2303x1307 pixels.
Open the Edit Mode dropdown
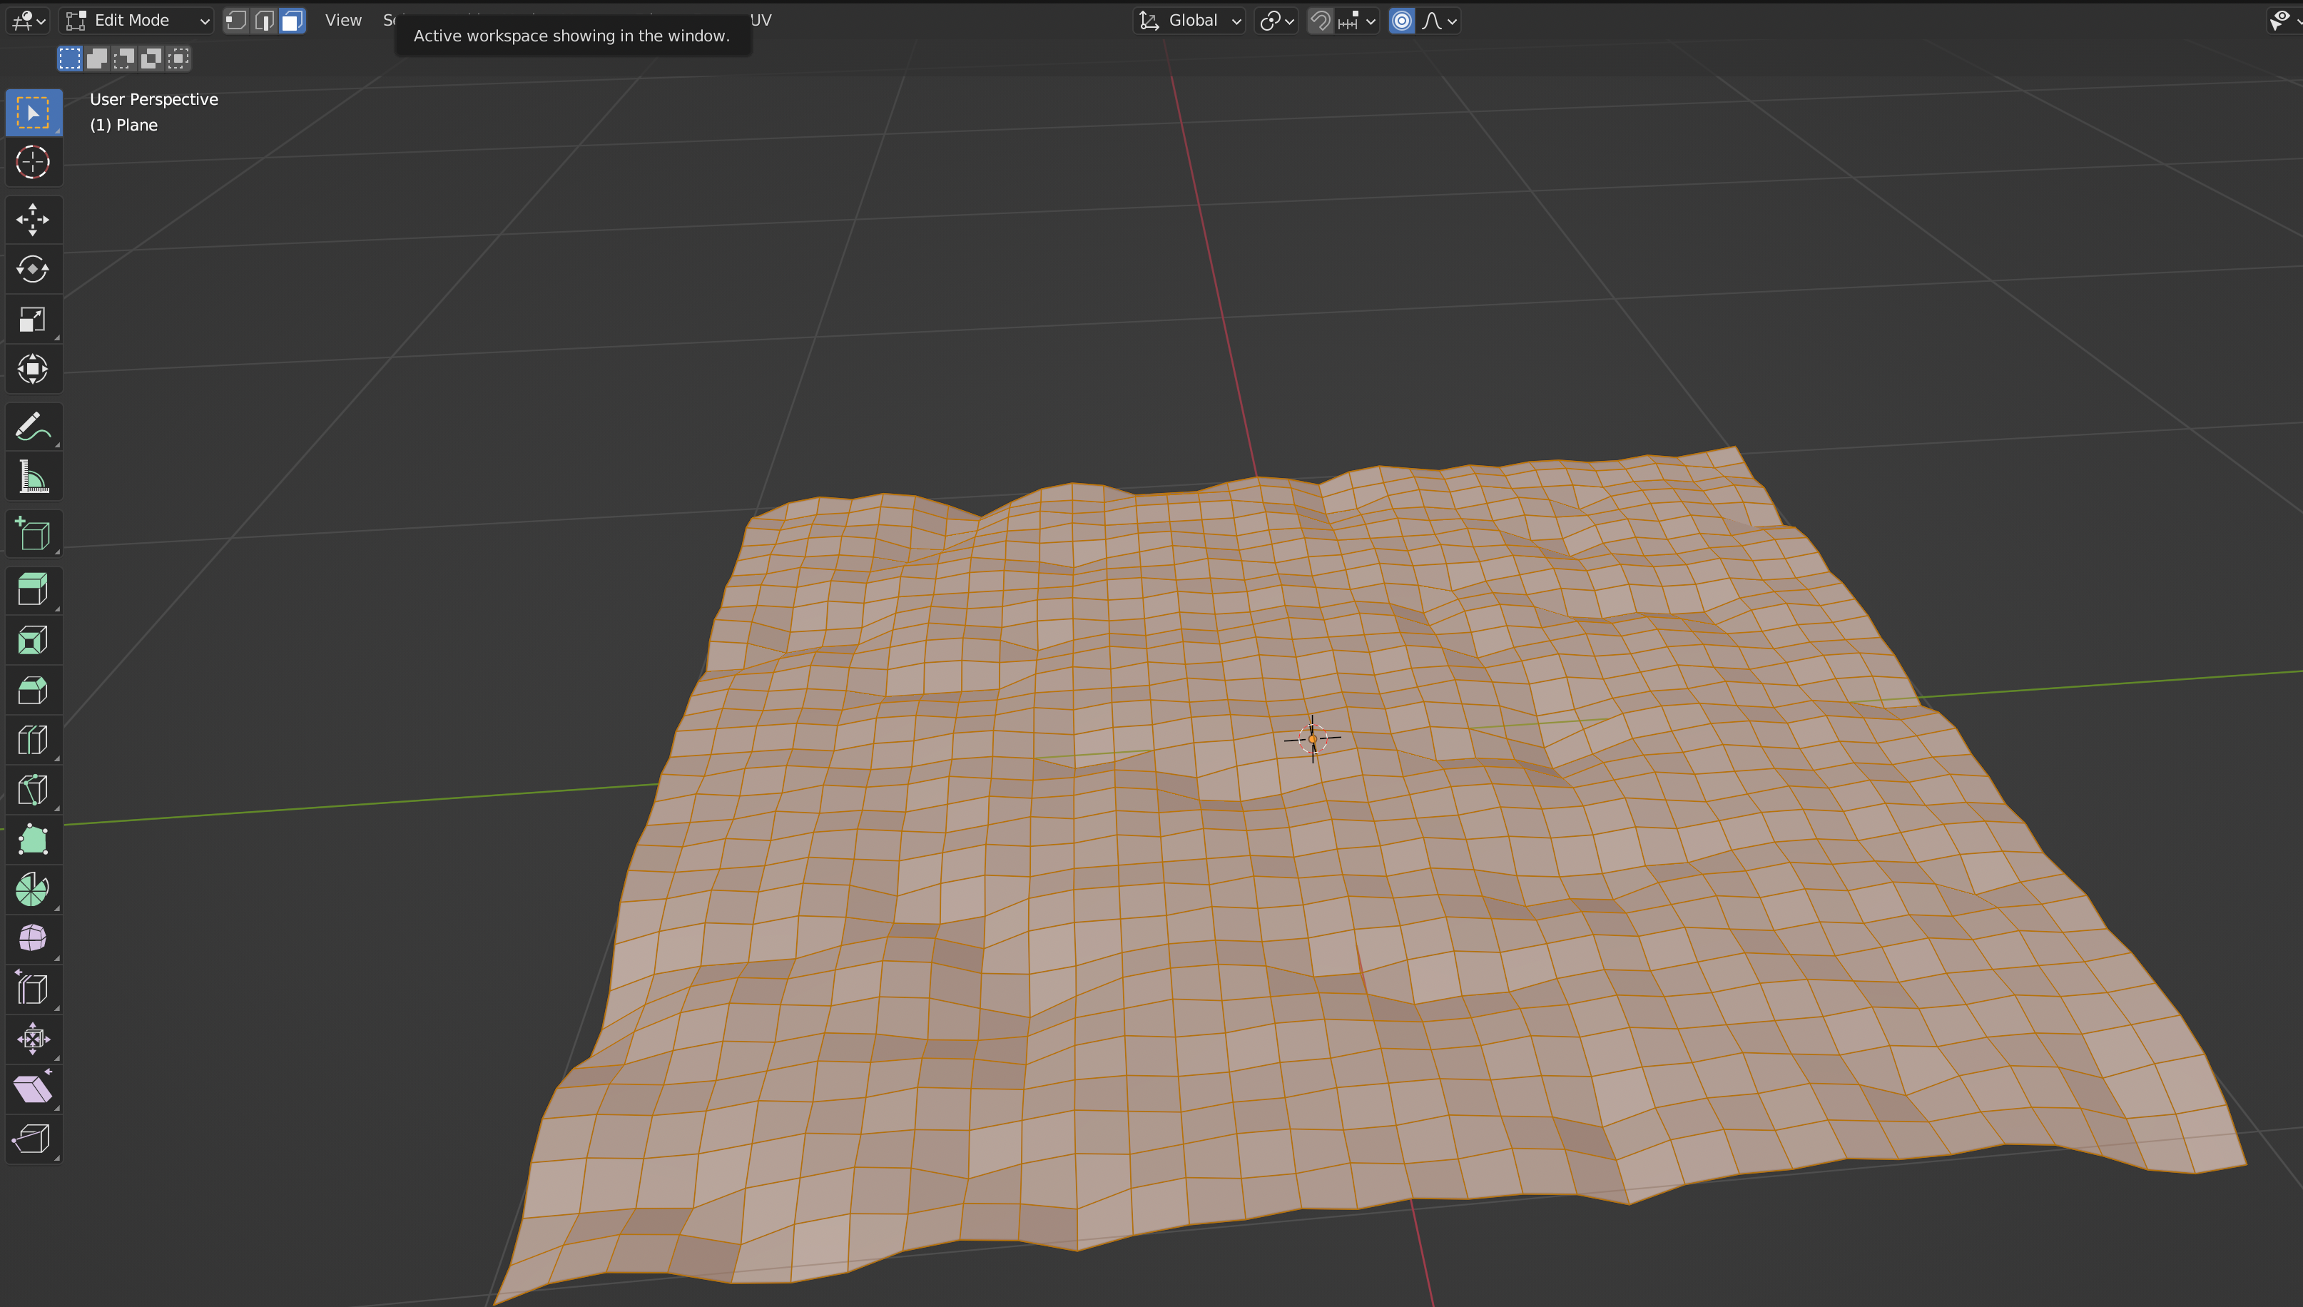pos(136,20)
